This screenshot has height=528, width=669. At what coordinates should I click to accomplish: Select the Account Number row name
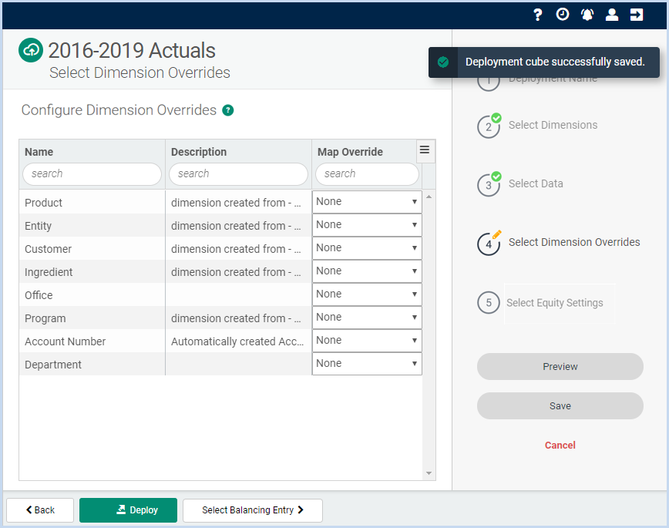tap(65, 341)
